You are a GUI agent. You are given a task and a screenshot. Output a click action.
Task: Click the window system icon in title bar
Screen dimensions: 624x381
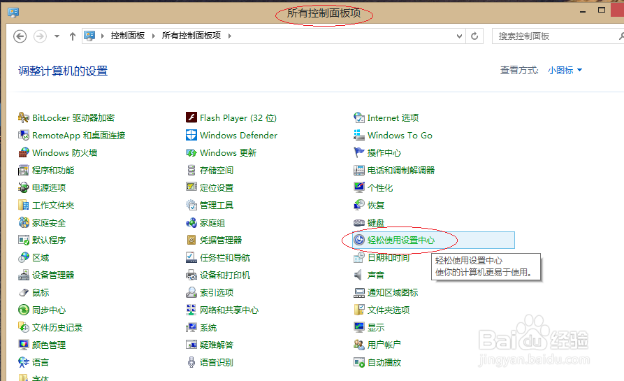click(x=13, y=13)
